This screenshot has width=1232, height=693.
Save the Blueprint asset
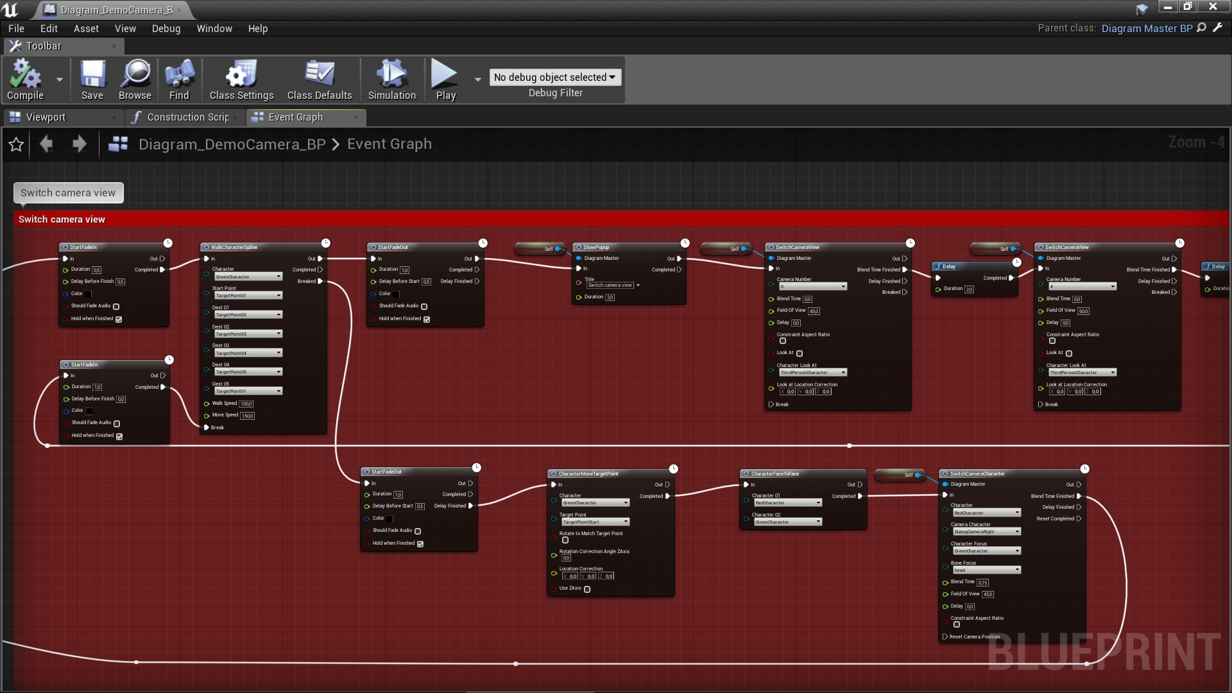92,78
